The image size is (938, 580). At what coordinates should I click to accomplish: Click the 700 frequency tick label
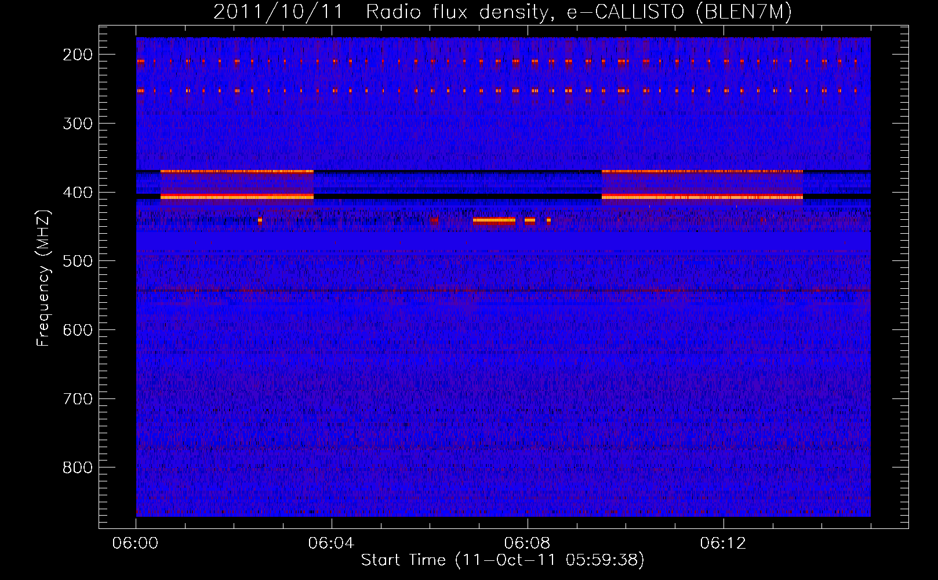tap(78, 399)
